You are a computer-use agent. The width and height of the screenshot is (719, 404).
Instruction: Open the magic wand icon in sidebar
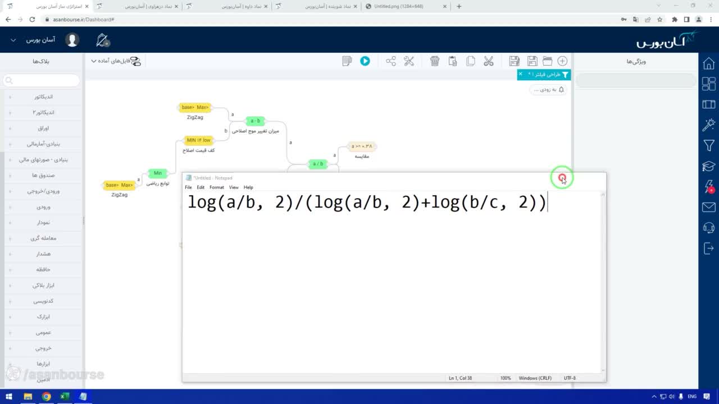pos(709,125)
